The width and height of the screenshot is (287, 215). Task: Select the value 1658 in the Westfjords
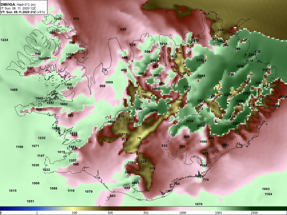click(42, 59)
